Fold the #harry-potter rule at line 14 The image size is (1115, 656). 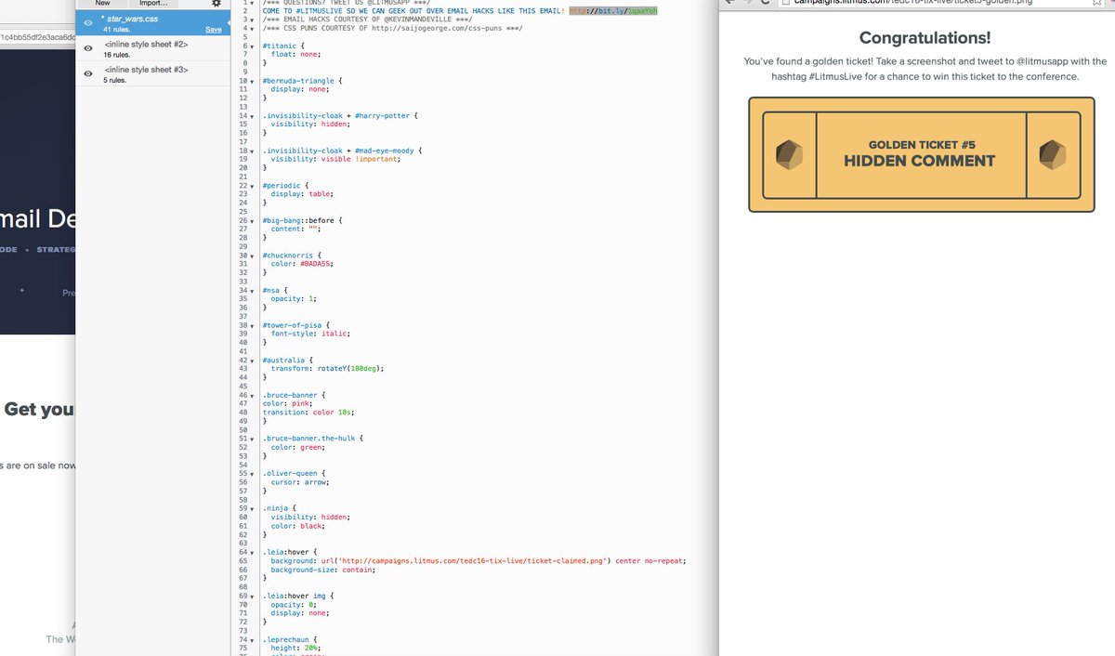click(252, 115)
